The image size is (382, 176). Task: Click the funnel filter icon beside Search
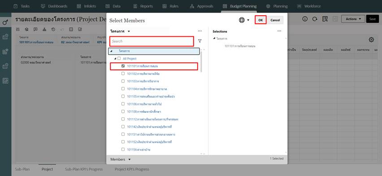click(x=200, y=41)
